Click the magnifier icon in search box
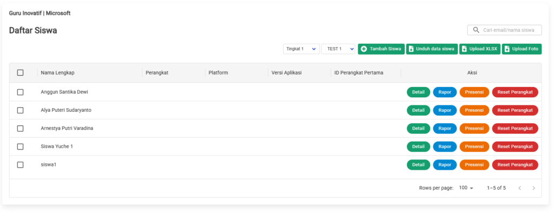Viewport: 554px width, 213px height. point(476,30)
